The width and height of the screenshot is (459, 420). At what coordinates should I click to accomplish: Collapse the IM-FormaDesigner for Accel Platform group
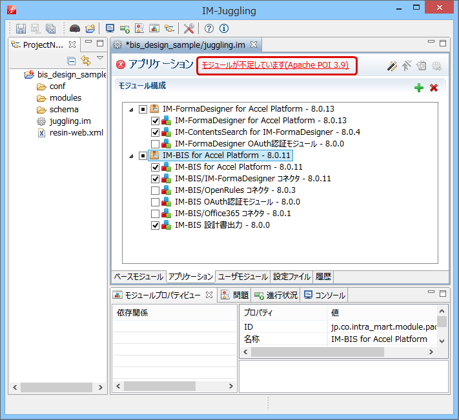coord(131,110)
